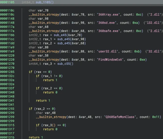This screenshot has height=139, width=163.
Task: Click "return 1" on line 0000132e
Action: point(50,80)
